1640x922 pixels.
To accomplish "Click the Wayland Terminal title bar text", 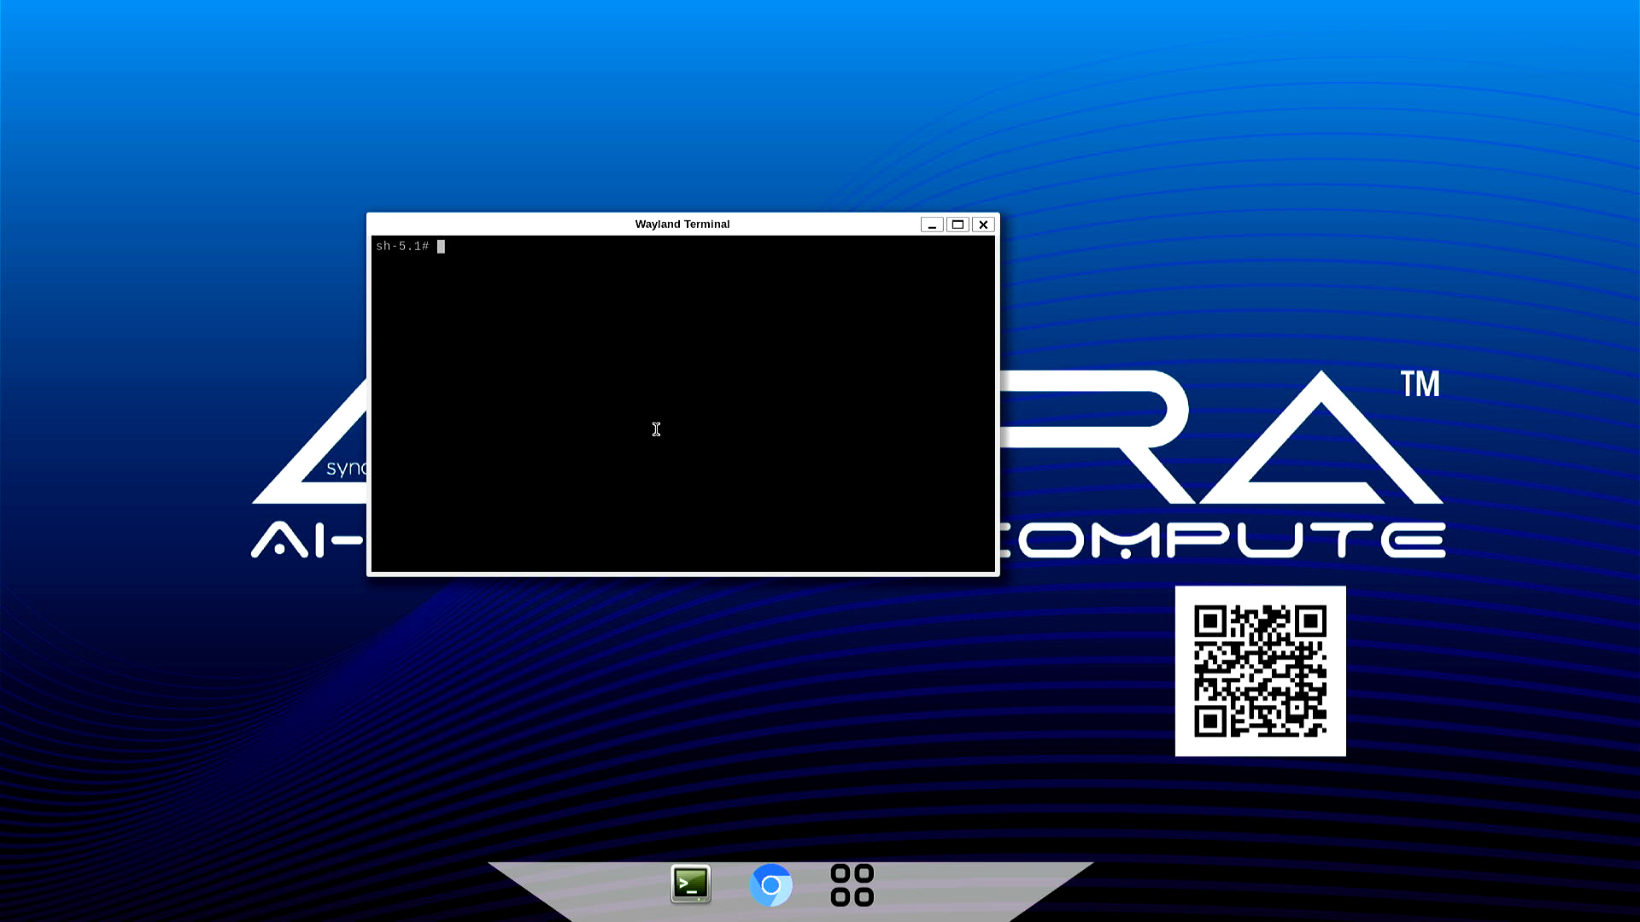I will (682, 225).
